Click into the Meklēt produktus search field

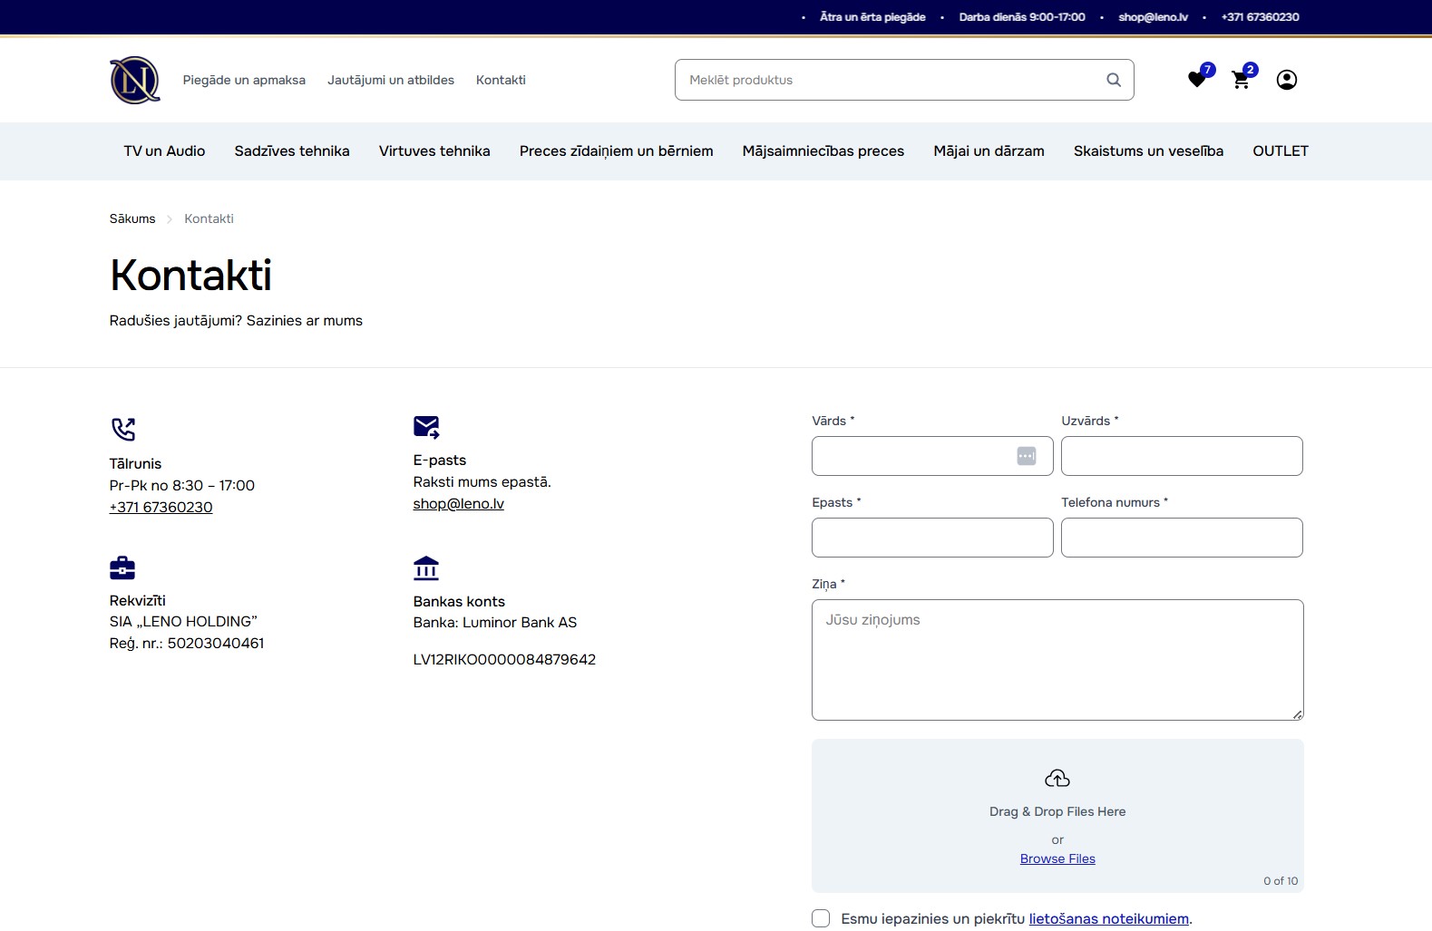tap(893, 80)
